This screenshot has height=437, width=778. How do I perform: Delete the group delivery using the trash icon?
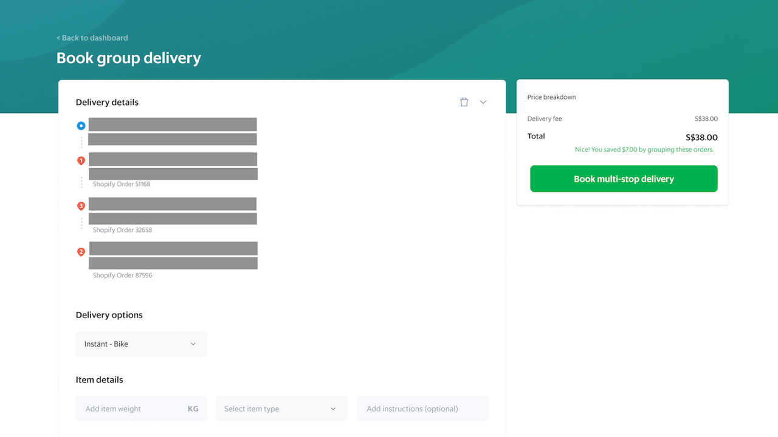tap(464, 102)
